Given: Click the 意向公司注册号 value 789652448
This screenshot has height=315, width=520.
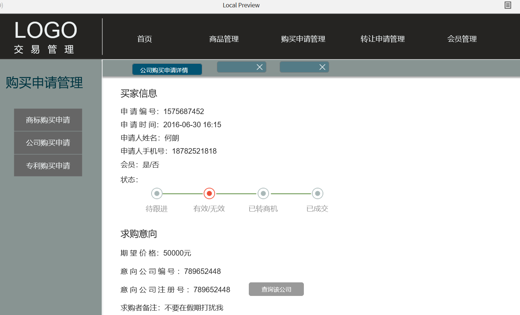Looking at the screenshot, I should pyautogui.click(x=212, y=290).
